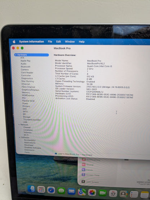Open Launchpad from the Dock
Viewport: 150px width, 200px height.
[41, 190]
